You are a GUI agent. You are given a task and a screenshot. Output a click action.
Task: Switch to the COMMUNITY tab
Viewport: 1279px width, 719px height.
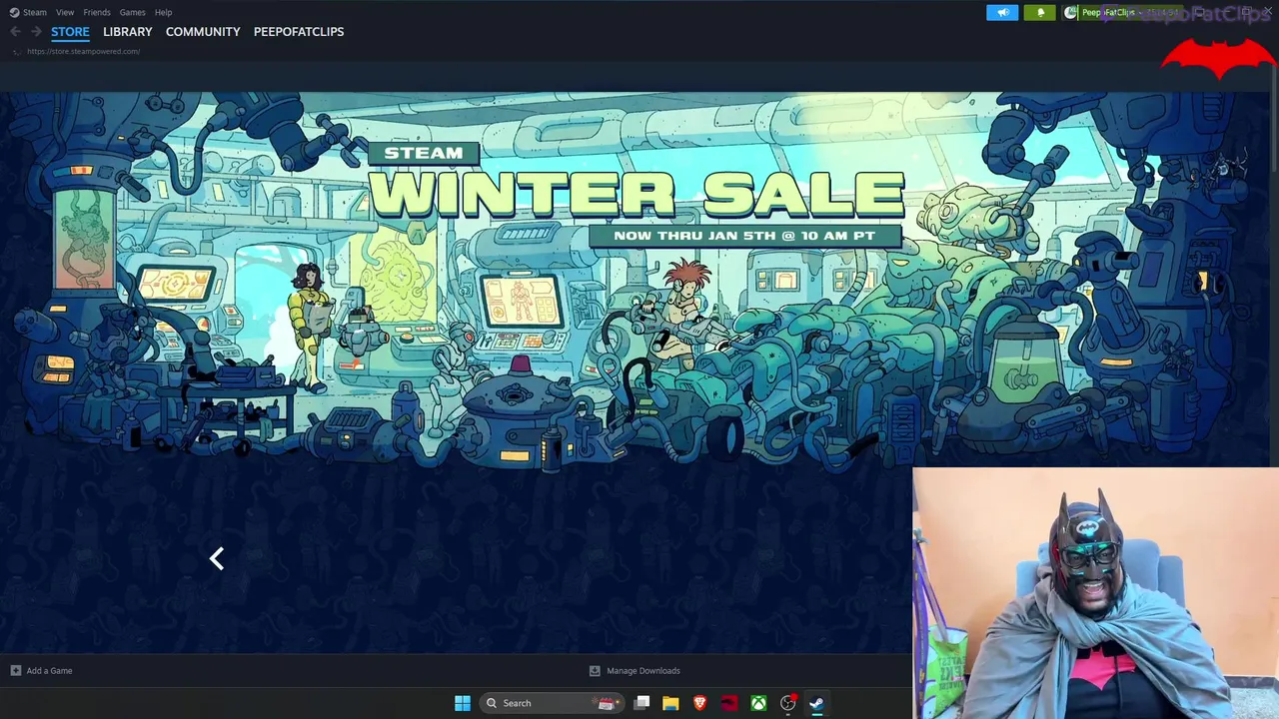(203, 32)
